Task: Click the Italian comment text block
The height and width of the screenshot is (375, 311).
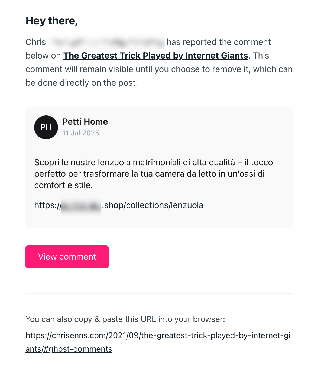Action: tap(154, 173)
